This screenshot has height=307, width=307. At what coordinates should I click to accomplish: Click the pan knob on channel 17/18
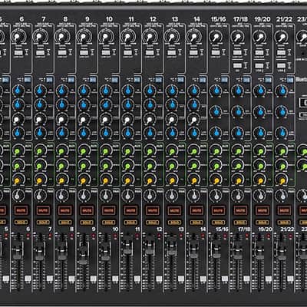[238, 196]
